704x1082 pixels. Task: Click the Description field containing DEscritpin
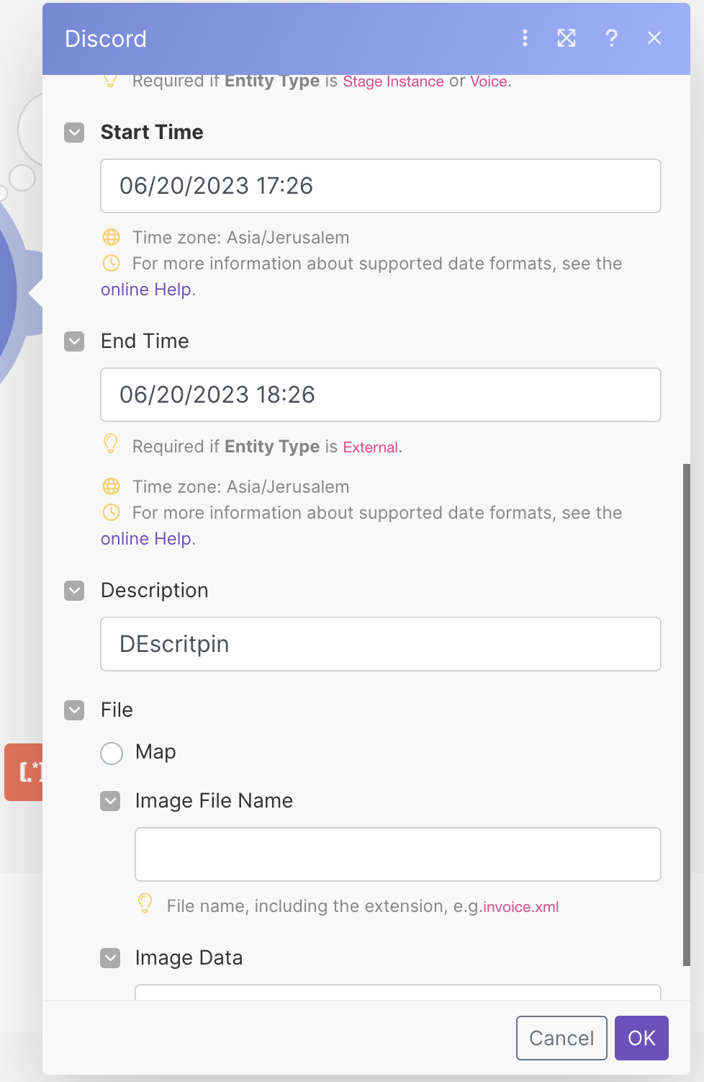pyautogui.click(x=381, y=644)
